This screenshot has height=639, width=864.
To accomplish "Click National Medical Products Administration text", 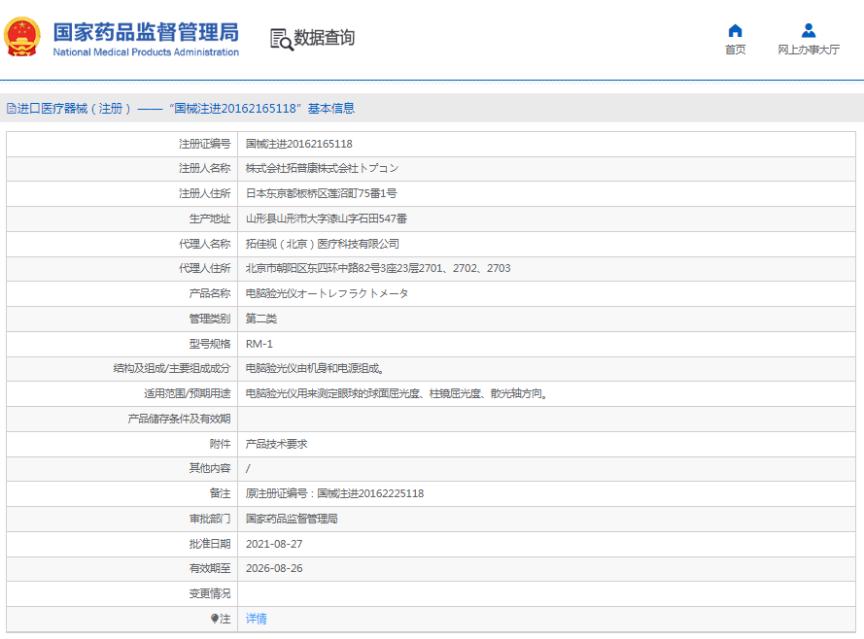I will click(146, 52).
